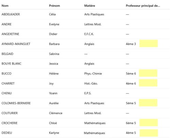Select the DEDIEU name cell
Image resolution: width=170 pixels, height=139 pixels.
pyautogui.click(x=7, y=133)
